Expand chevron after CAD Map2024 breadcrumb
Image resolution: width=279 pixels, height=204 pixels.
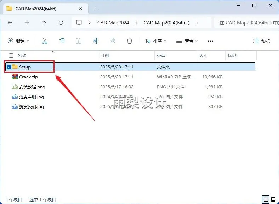pyautogui.click(x=136, y=23)
